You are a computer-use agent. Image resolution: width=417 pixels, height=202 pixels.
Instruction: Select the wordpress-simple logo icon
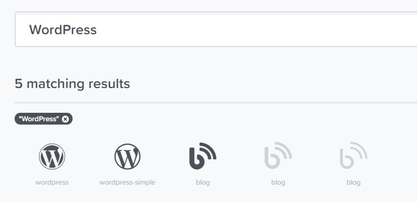[127, 157]
